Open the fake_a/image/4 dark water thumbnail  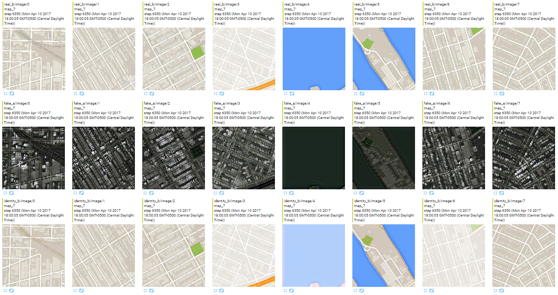point(314,158)
